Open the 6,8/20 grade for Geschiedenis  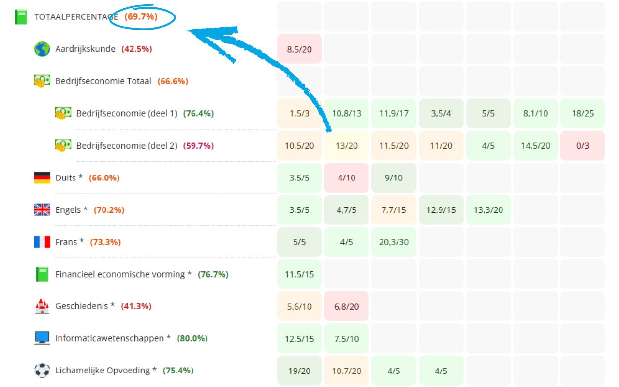346,306
